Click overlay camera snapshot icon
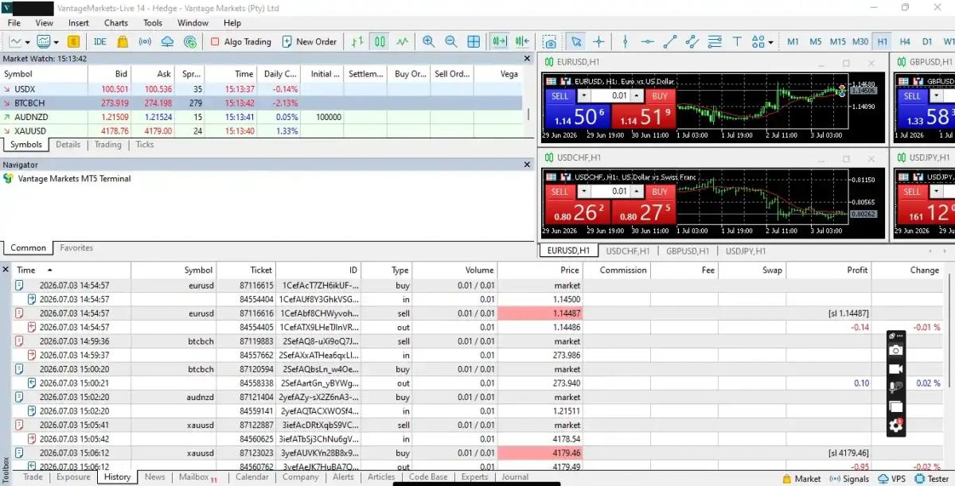The width and height of the screenshot is (955, 486). (x=895, y=350)
